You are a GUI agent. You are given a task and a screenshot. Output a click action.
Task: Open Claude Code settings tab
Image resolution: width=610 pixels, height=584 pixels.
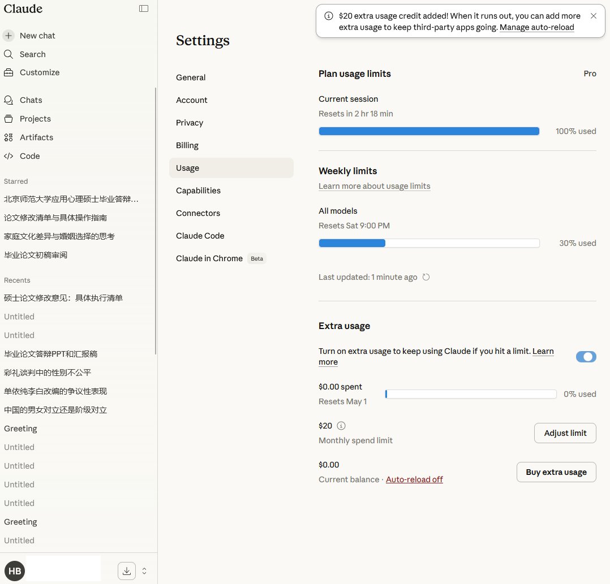231,235
